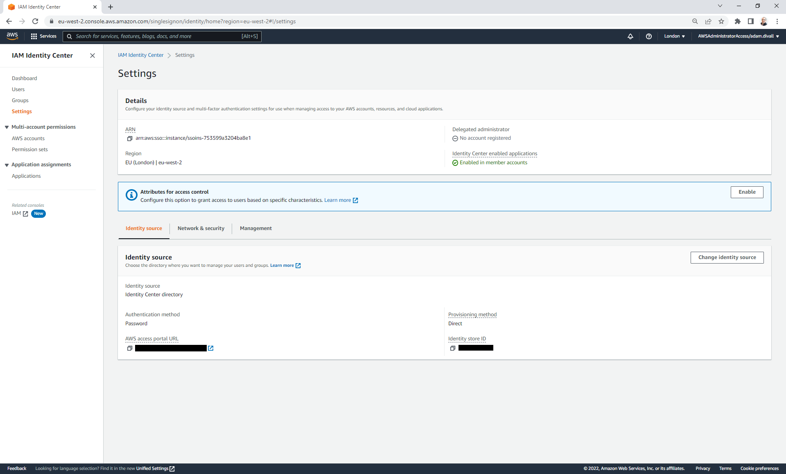Click the info icon in Attributes banner
Viewport: 786px width, 474px height.
pyautogui.click(x=131, y=195)
